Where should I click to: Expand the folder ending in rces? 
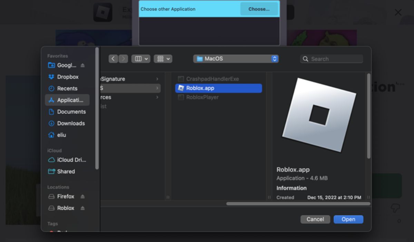coord(157,97)
